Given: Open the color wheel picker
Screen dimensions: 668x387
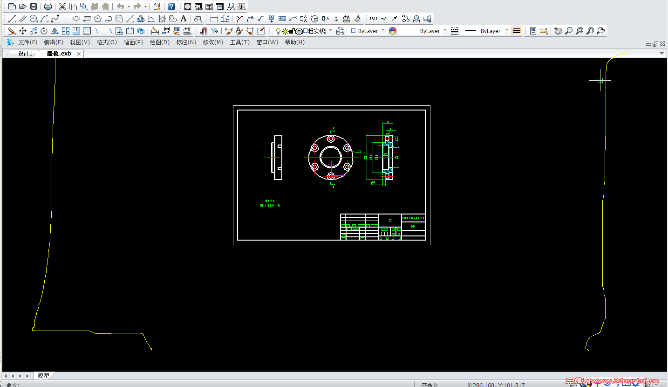Looking at the screenshot, I should [393, 31].
